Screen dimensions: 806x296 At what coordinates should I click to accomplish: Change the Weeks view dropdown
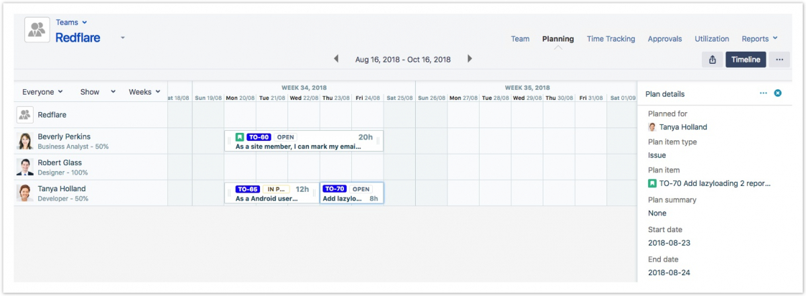coord(144,92)
